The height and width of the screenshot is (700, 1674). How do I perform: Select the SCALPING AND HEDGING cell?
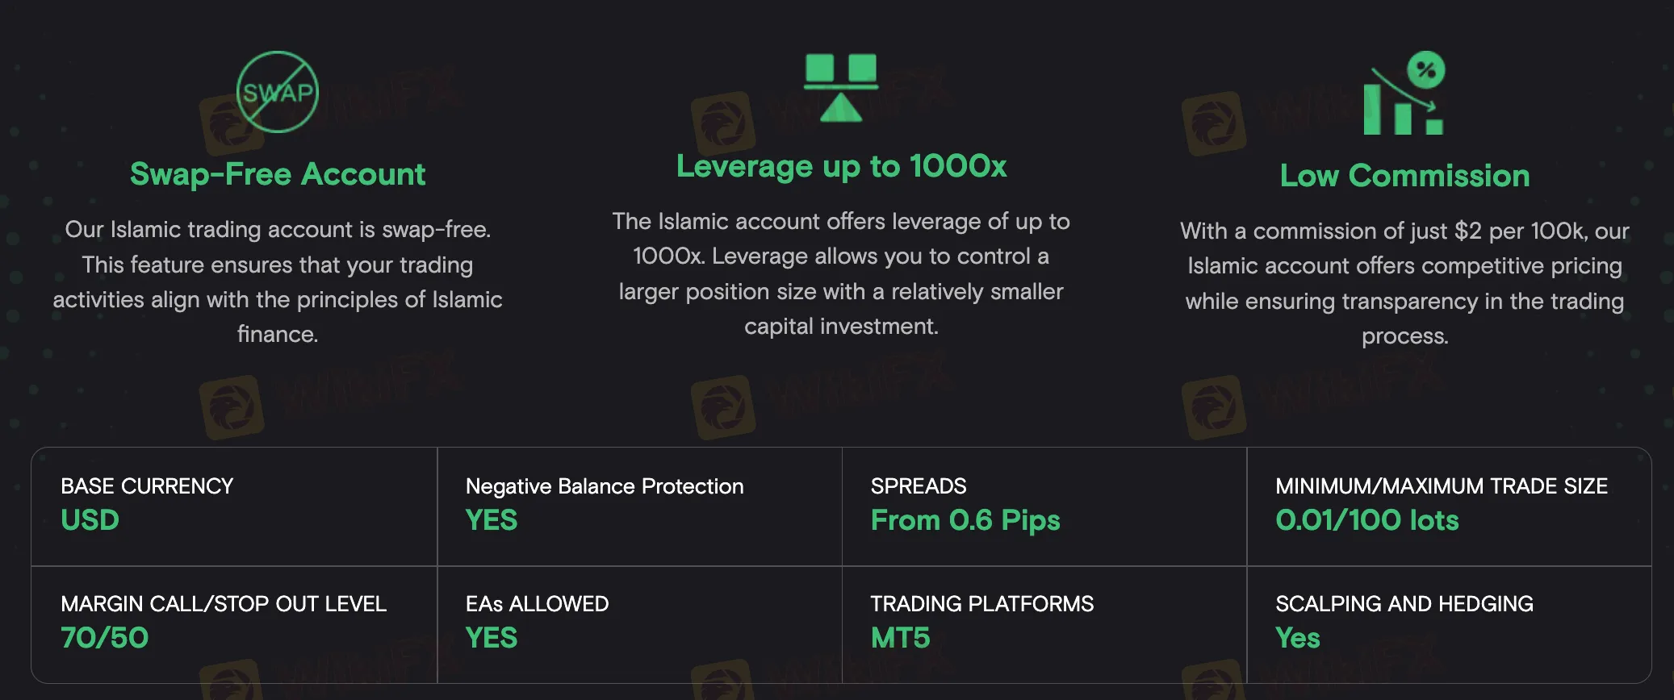click(1449, 625)
